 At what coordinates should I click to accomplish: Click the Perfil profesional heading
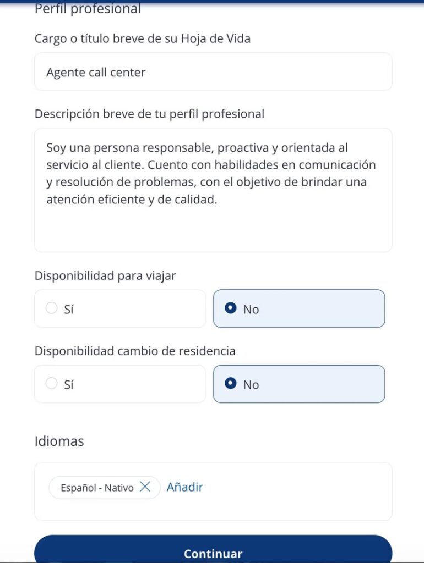click(x=88, y=9)
